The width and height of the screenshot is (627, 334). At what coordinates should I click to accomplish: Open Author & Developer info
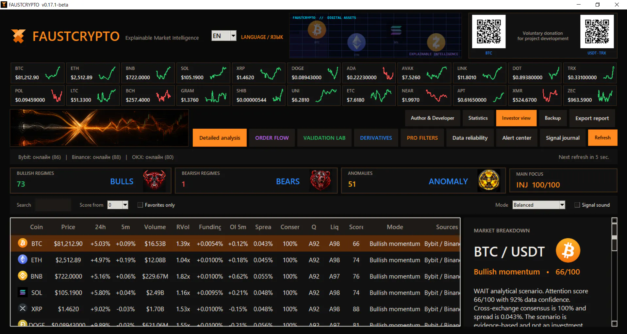coord(432,118)
